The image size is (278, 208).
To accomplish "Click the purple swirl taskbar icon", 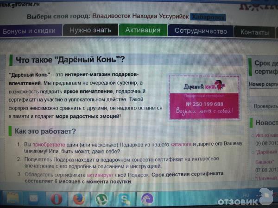I will pyautogui.click(x=147, y=199).
